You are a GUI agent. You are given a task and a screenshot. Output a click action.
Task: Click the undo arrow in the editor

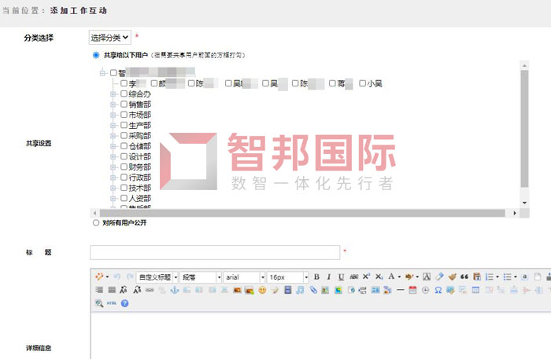click(117, 277)
